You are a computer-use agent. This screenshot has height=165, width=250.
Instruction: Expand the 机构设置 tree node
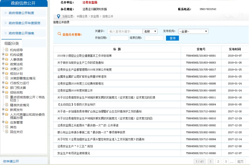pyautogui.click(x=3, y=54)
